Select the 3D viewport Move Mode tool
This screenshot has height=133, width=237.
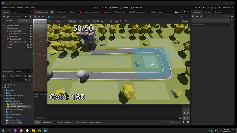click(39, 17)
